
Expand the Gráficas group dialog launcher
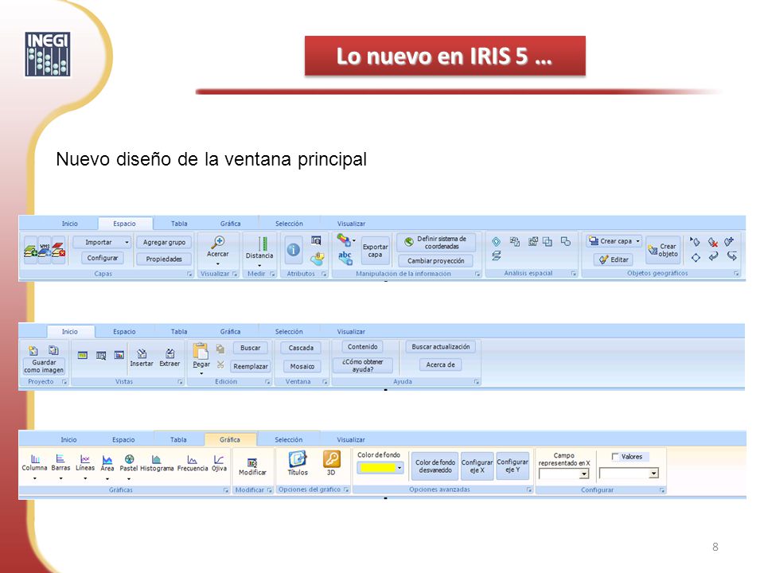(225, 490)
